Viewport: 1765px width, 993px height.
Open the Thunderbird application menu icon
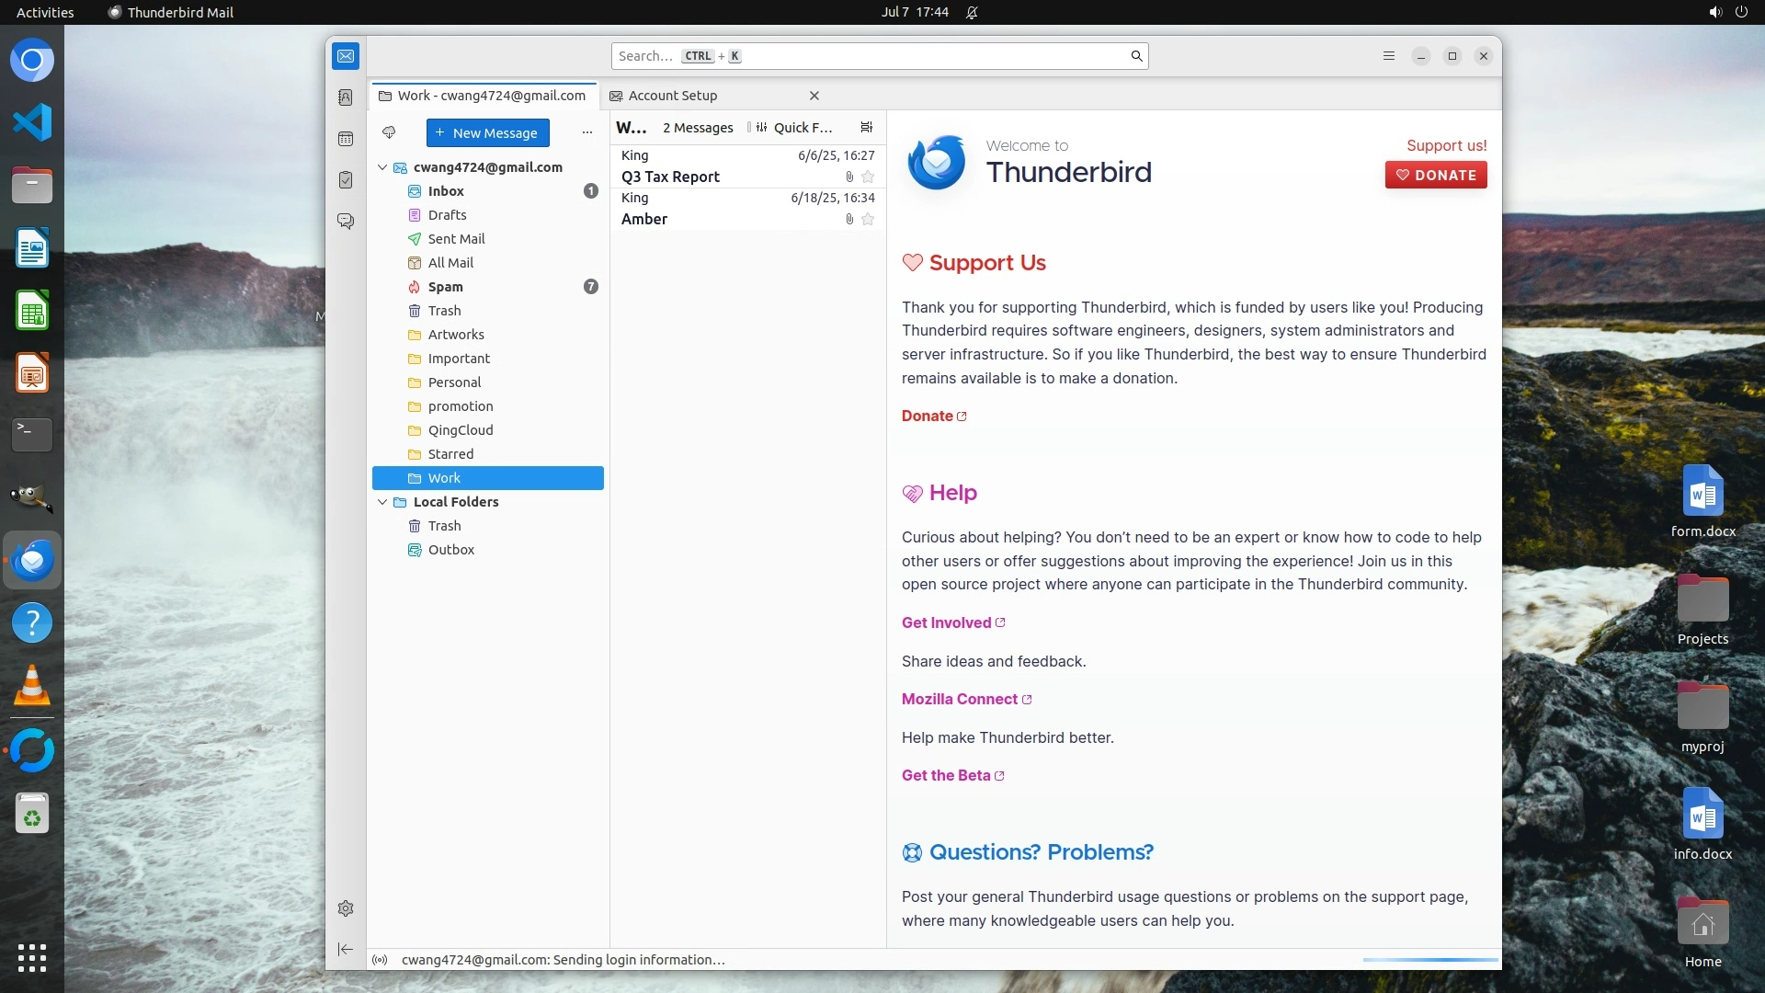1388,56
